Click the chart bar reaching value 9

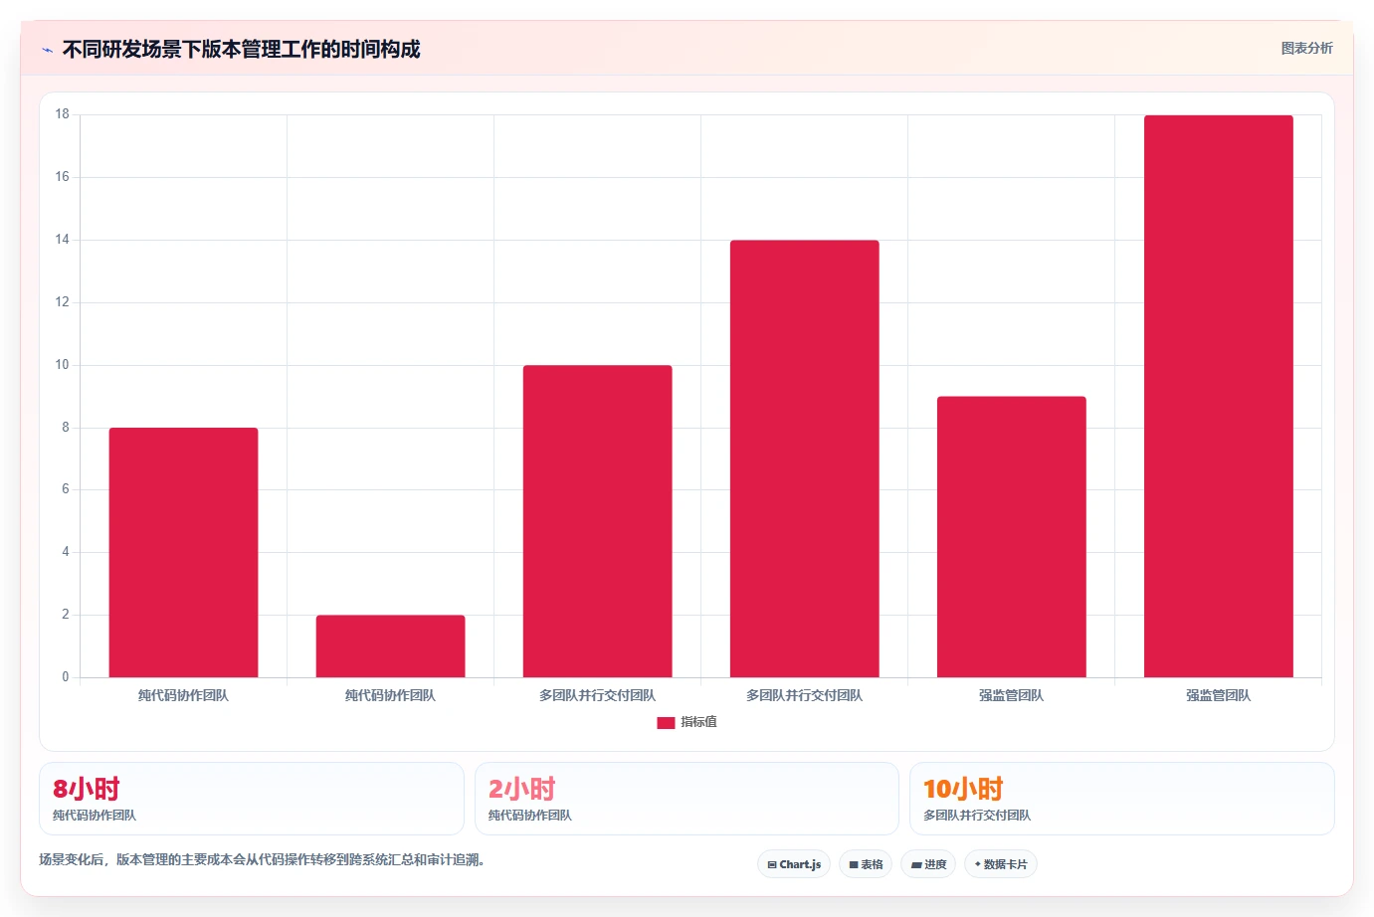1011,537
